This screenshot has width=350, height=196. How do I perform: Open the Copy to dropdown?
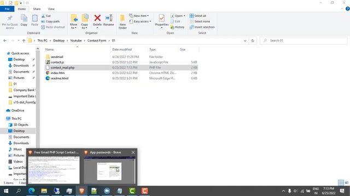tap(84, 22)
